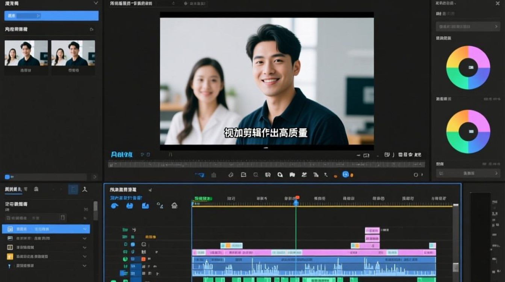Expand the second row of the effects list
This screenshot has height=282, width=505.
(x=85, y=238)
